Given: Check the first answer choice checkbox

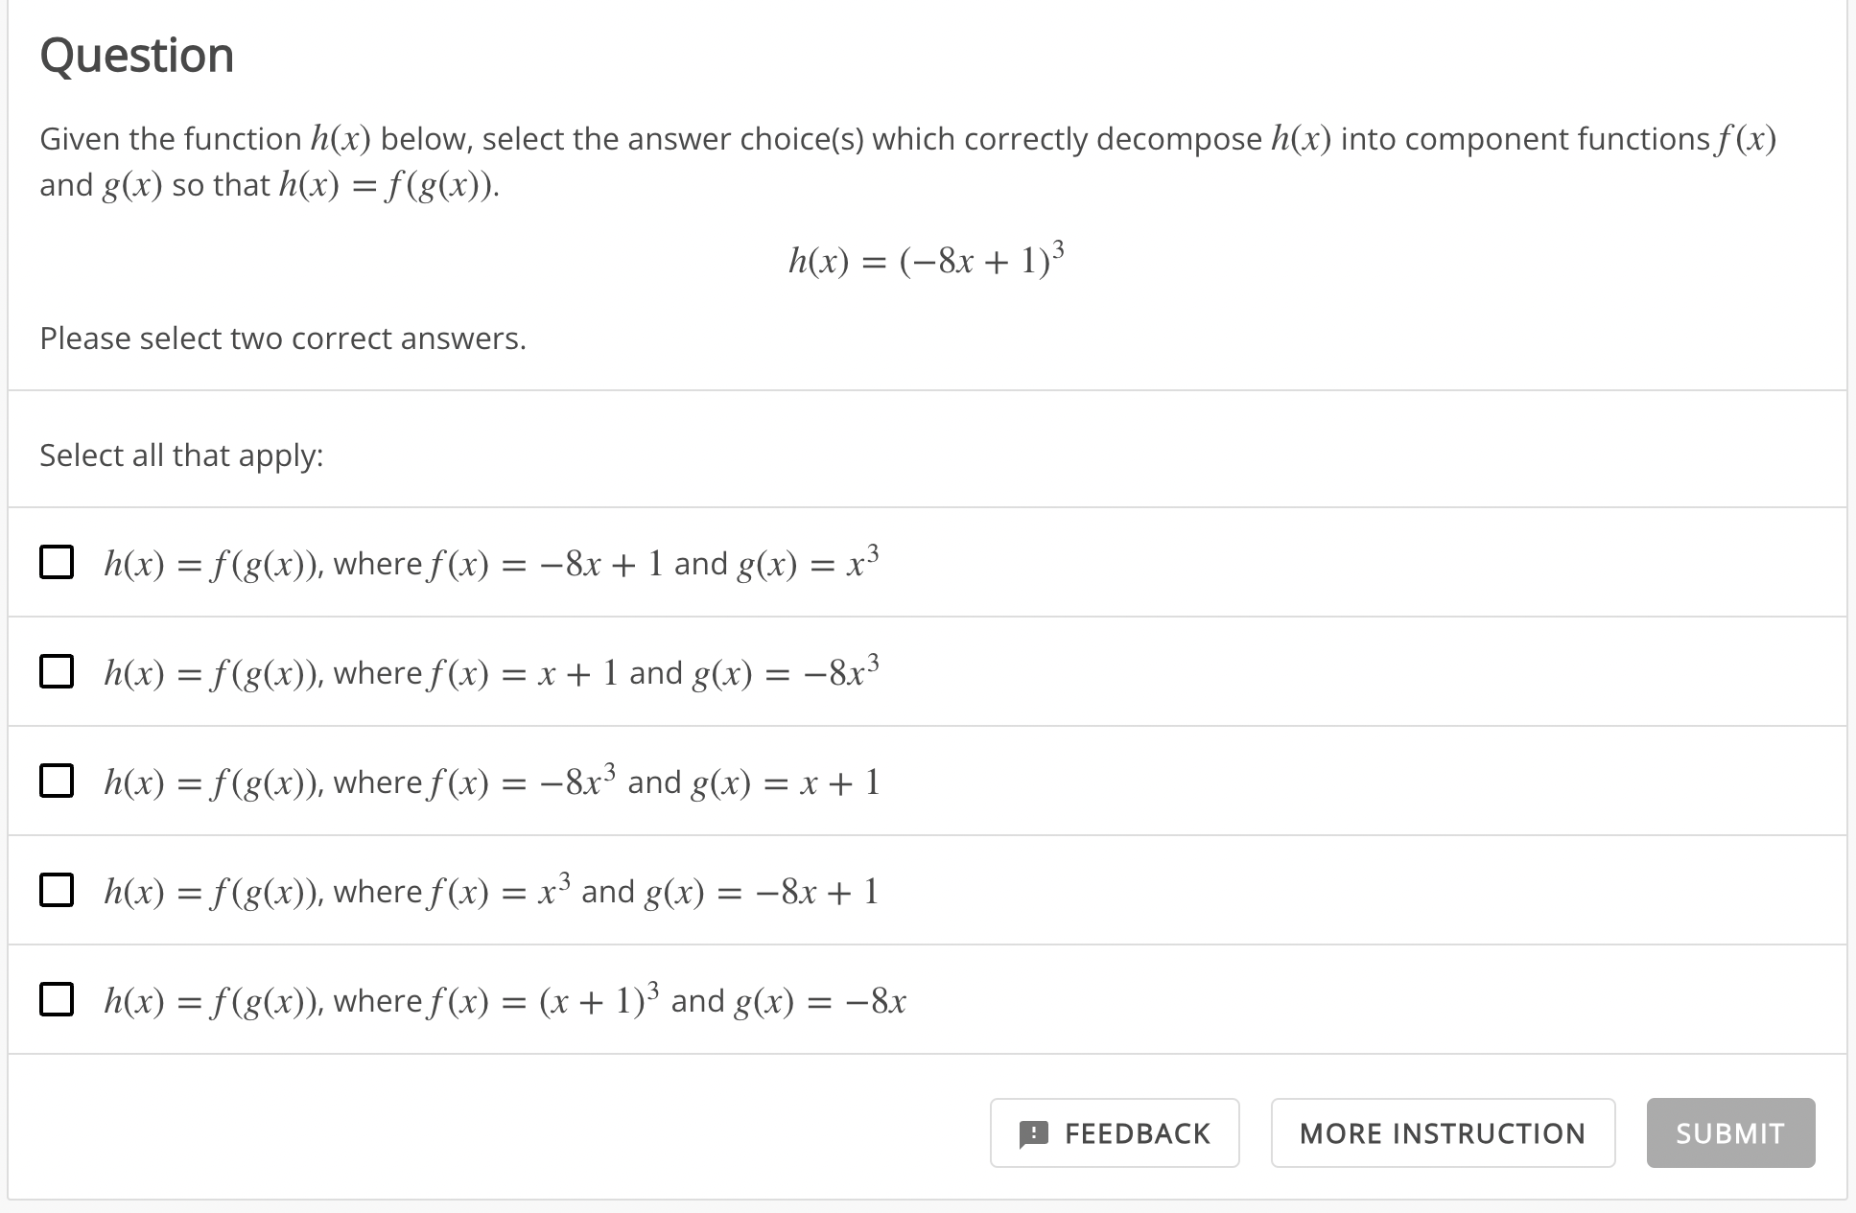Looking at the screenshot, I should (58, 562).
